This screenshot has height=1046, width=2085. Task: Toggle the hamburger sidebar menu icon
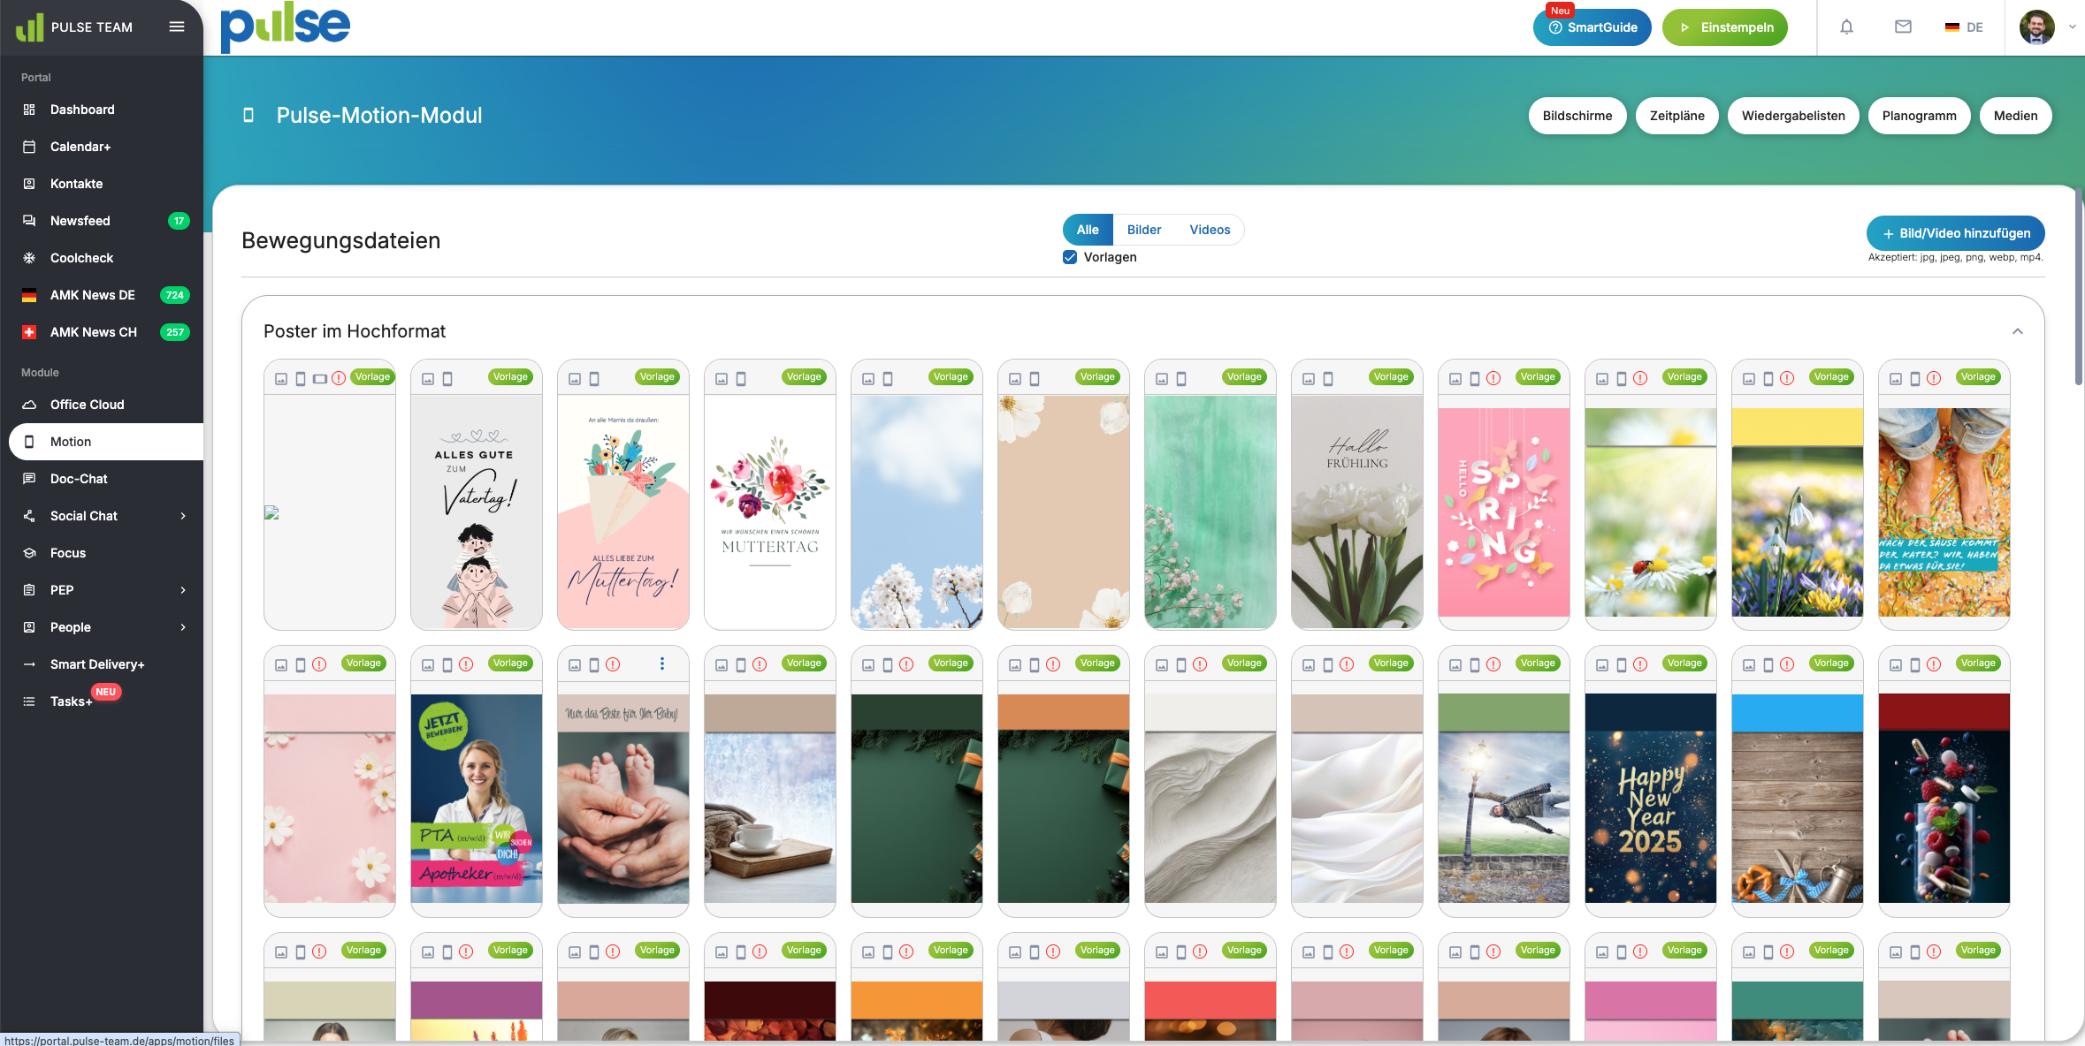[177, 27]
